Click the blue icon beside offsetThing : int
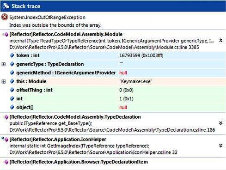The width and height of the screenshot is (226, 170). pyautogui.click(x=12, y=90)
